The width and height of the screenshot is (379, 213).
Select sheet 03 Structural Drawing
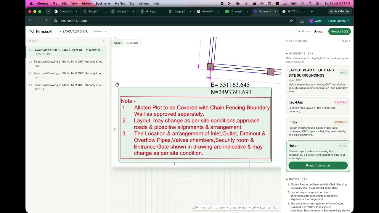click(67, 75)
